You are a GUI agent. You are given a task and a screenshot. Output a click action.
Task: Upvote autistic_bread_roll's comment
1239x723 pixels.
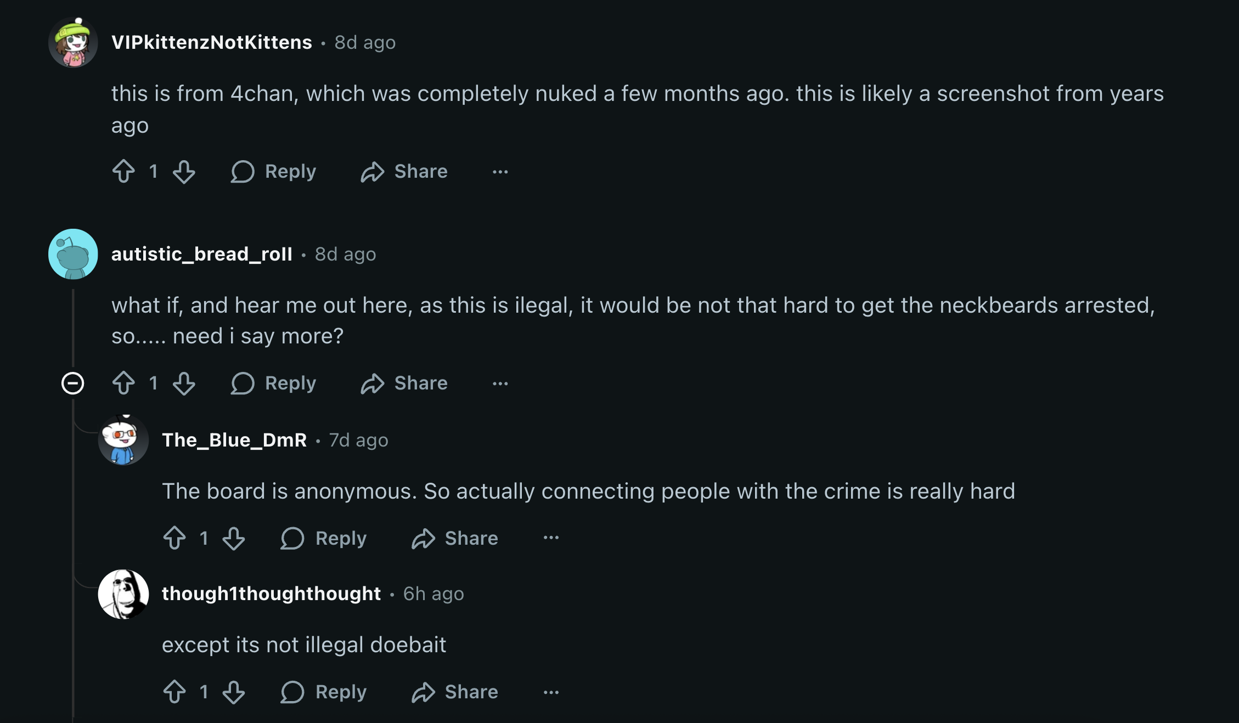tap(123, 383)
